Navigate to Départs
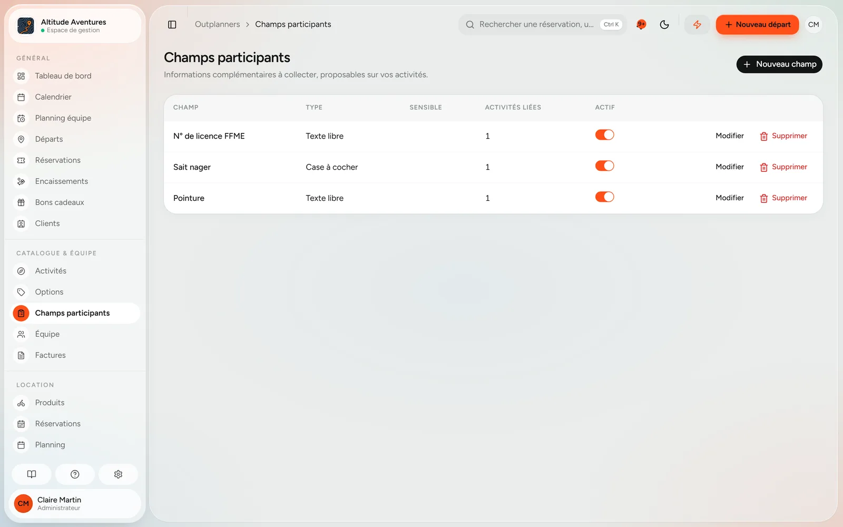 point(76,139)
